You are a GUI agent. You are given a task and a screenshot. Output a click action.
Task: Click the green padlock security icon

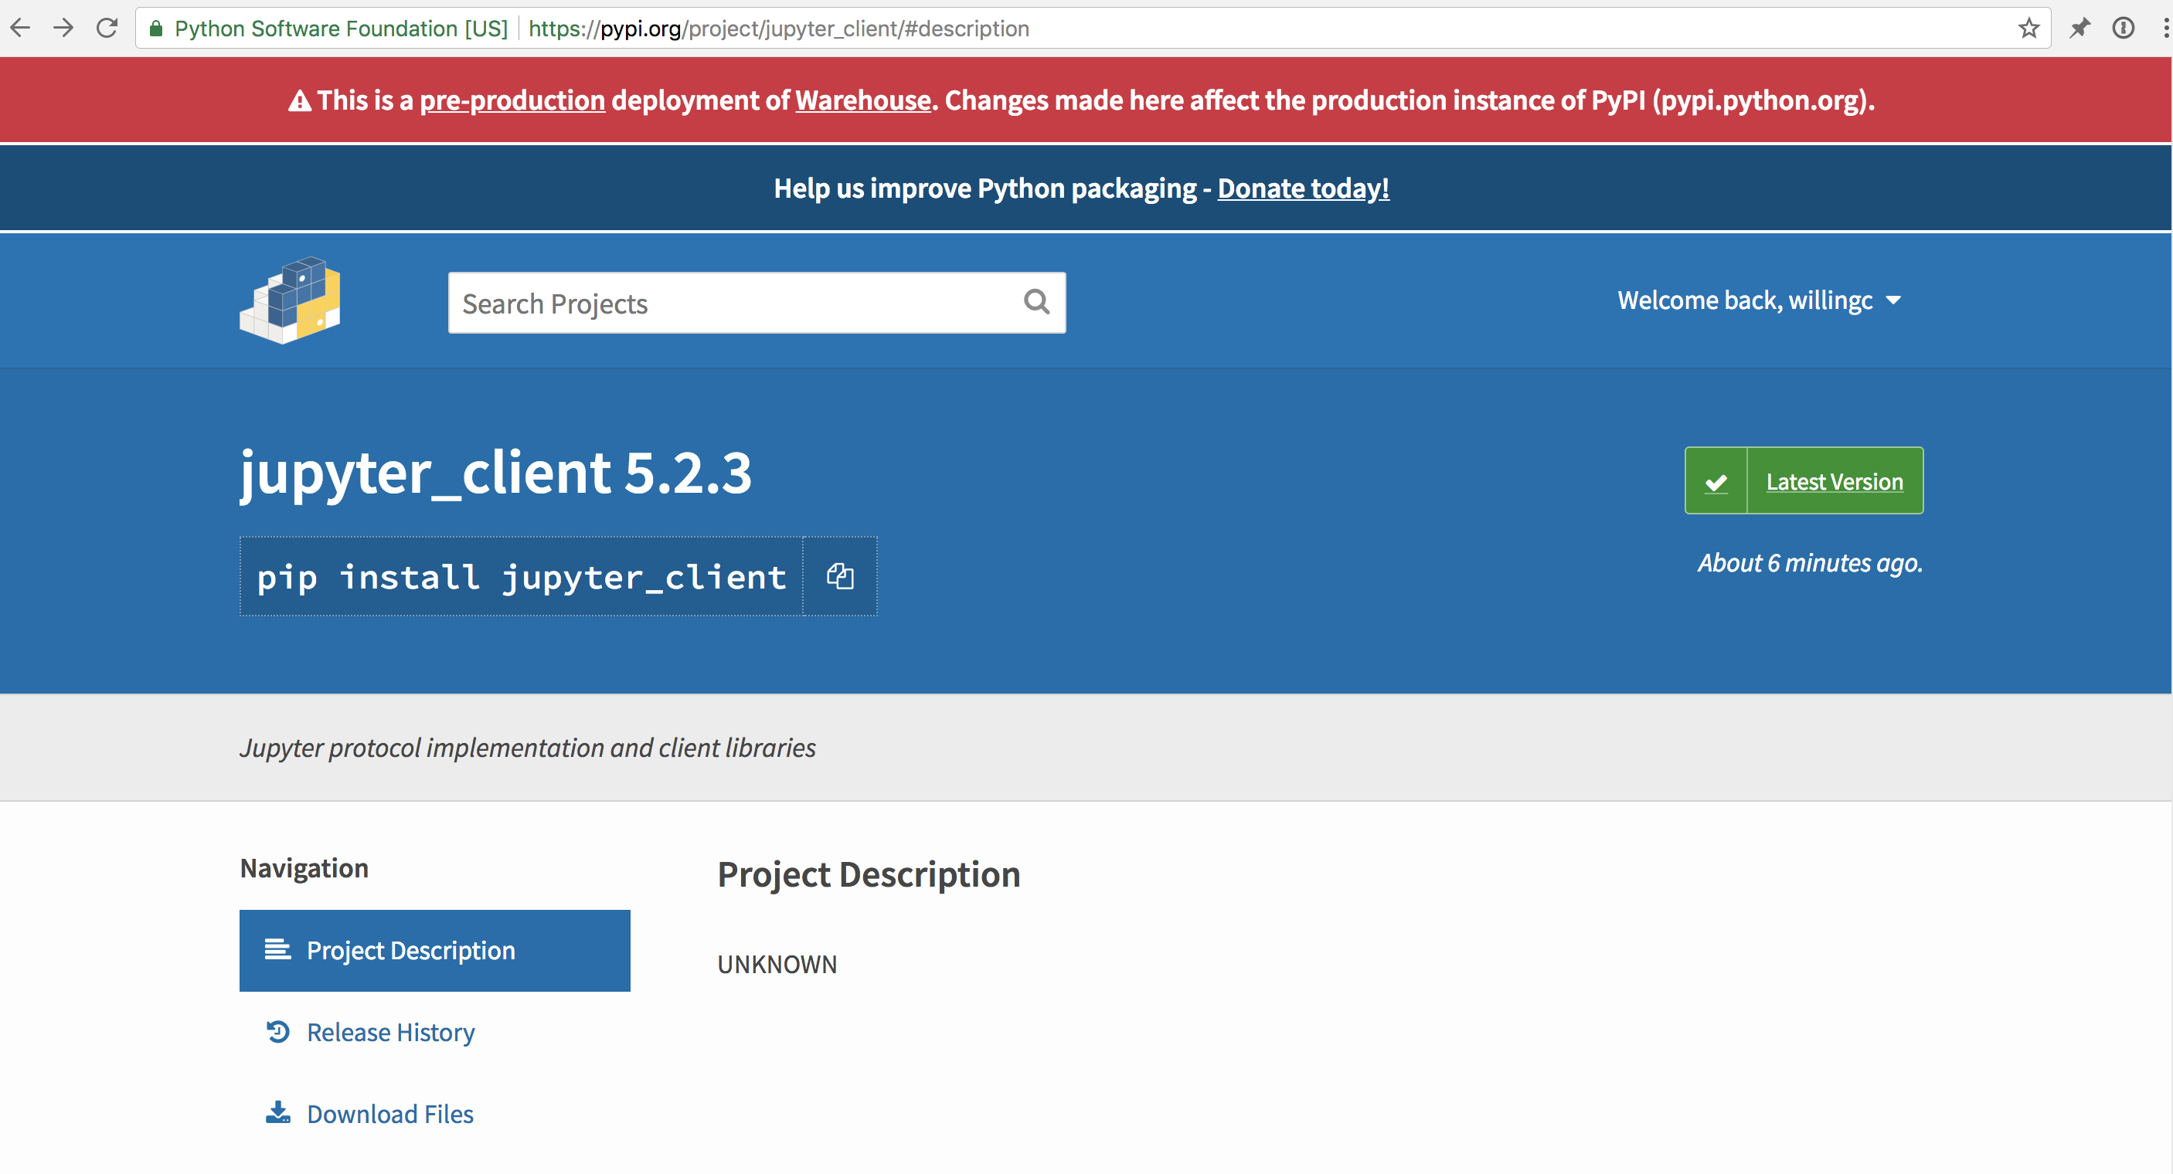[x=156, y=29]
